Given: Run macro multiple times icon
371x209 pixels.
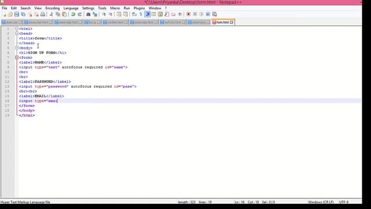Looking at the screenshot, I should click(208, 15).
